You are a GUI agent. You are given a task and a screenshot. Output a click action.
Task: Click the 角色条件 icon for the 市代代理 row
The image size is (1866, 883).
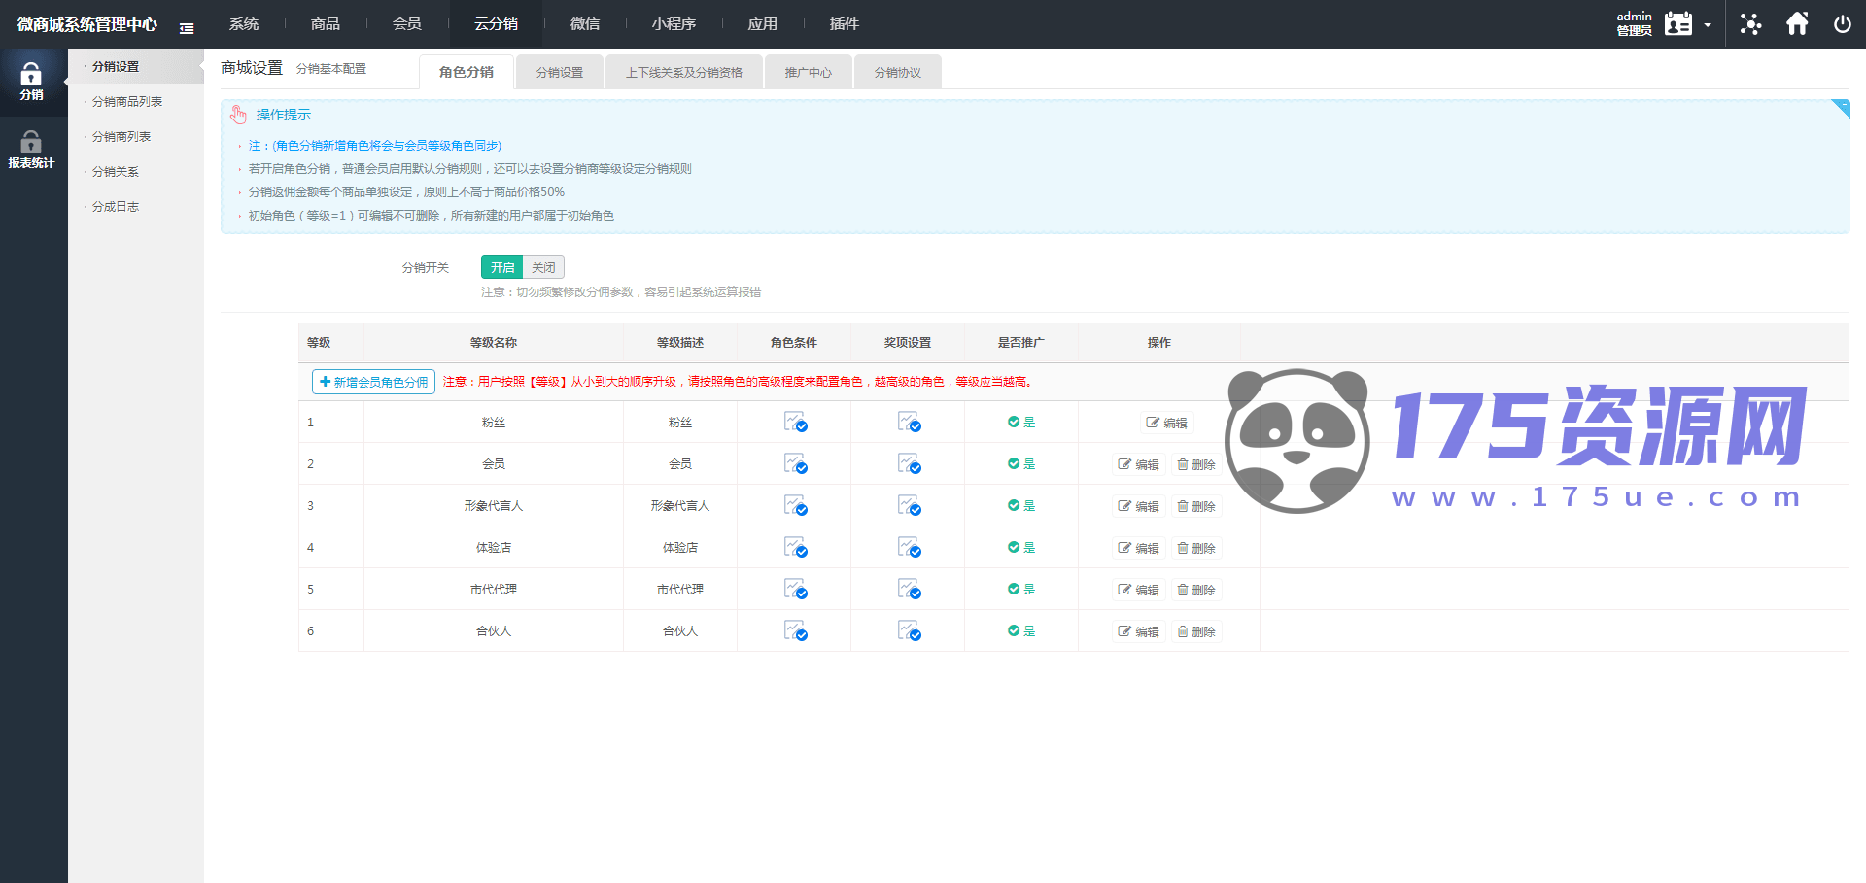(795, 590)
